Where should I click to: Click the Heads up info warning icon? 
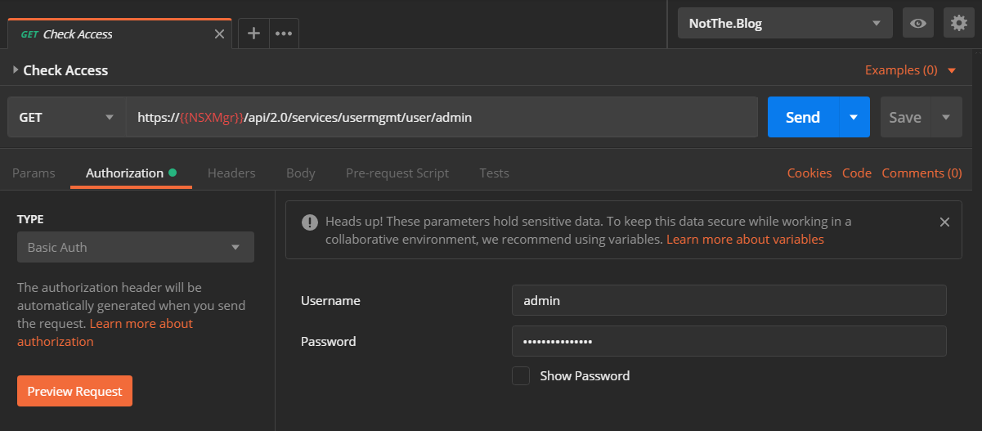click(310, 222)
